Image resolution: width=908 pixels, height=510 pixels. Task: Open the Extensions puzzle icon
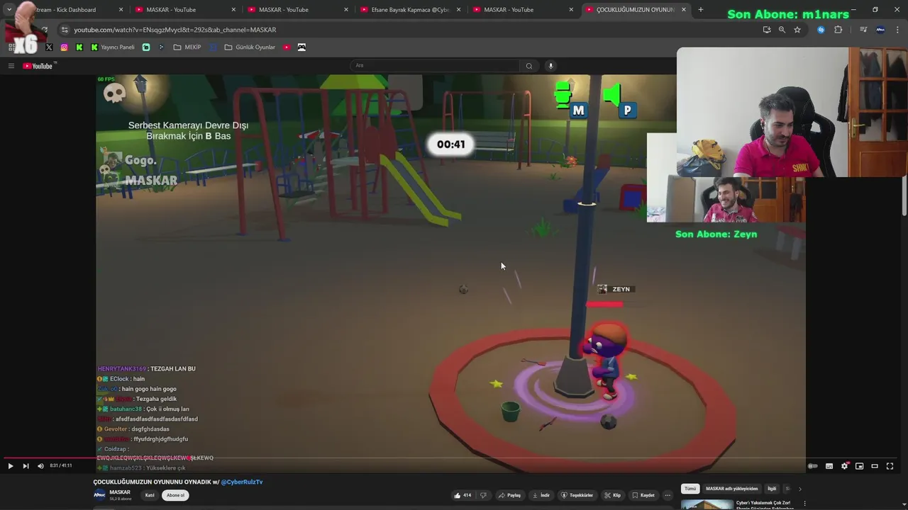[838, 30]
